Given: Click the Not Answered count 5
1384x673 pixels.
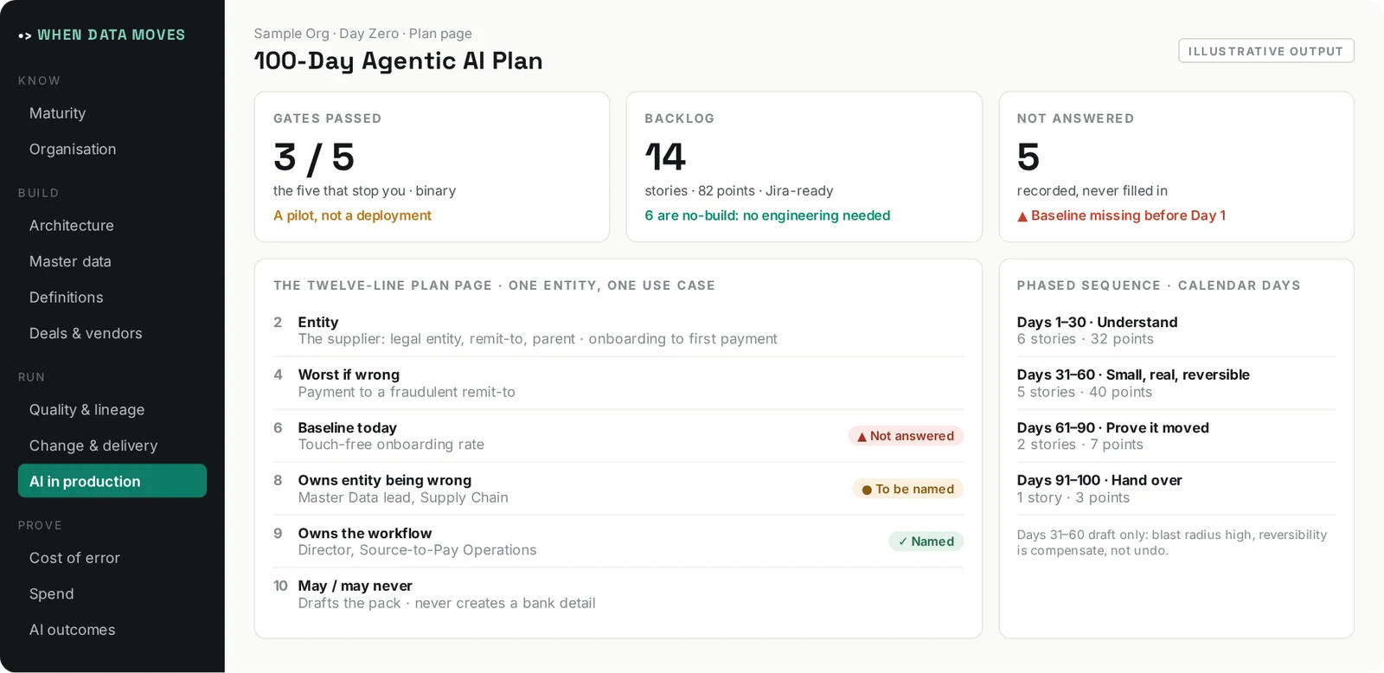Looking at the screenshot, I should pos(1028,157).
